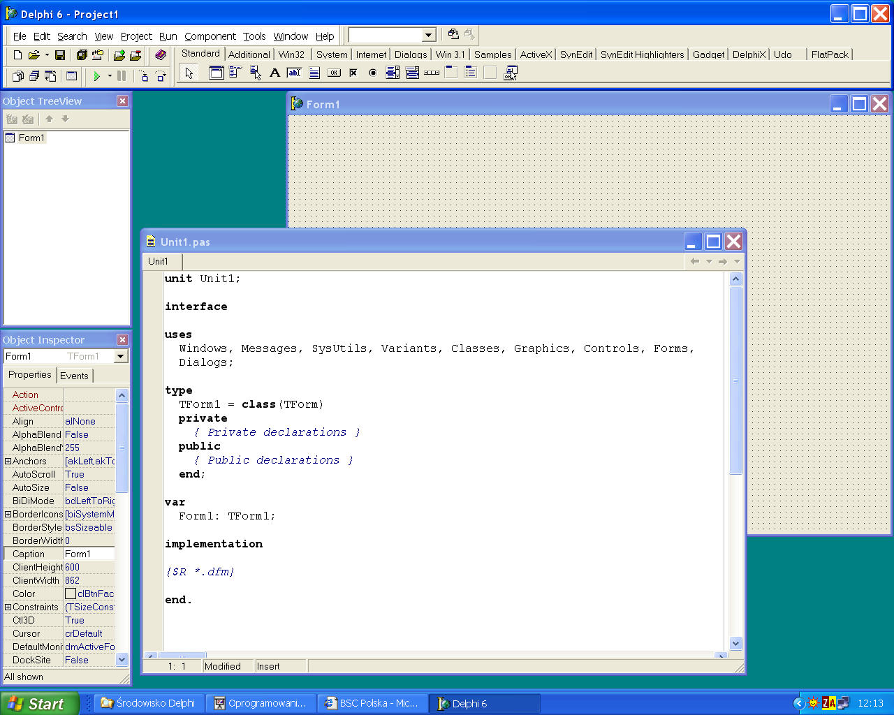This screenshot has height=715, width=894.
Task: Click the New items toolbar icon
Action: click(x=18, y=54)
